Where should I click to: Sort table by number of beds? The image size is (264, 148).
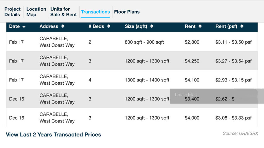(x=109, y=26)
